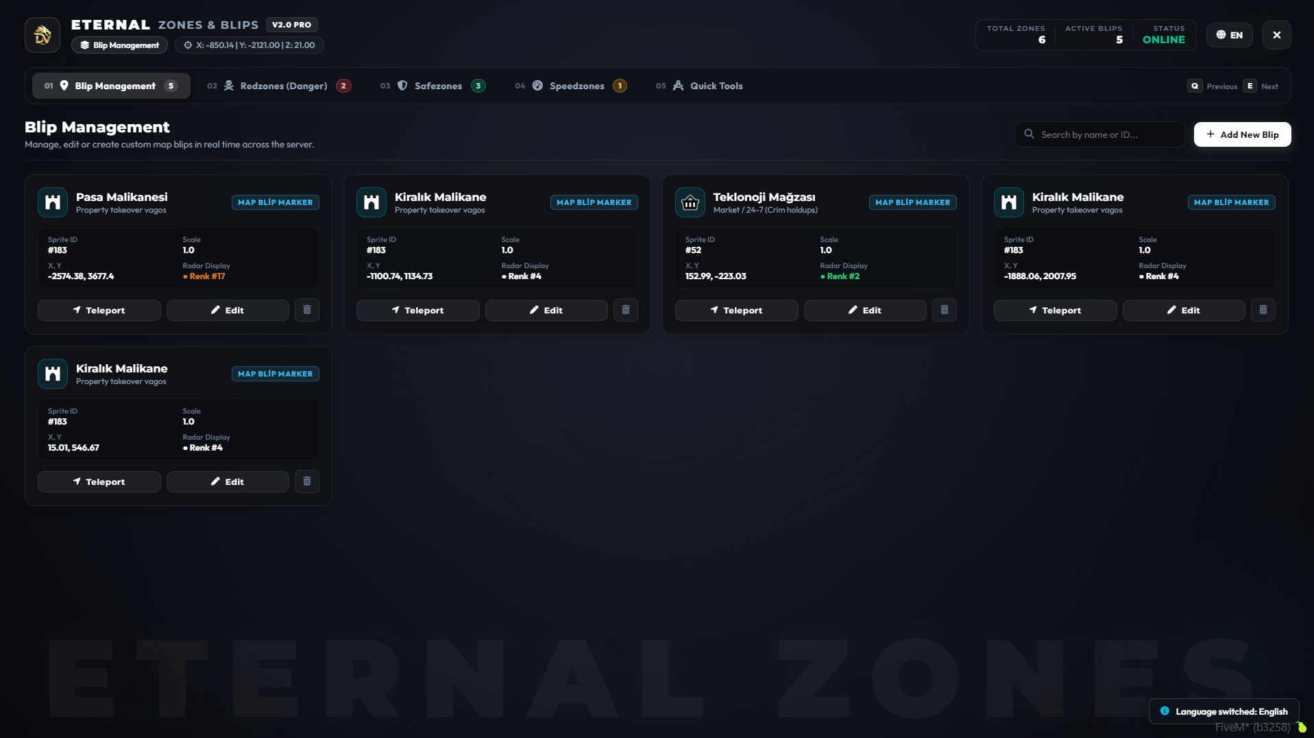Viewport: 1314px width, 738px height.
Task: Click the Active Blips count 5
Action: (x=1119, y=40)
